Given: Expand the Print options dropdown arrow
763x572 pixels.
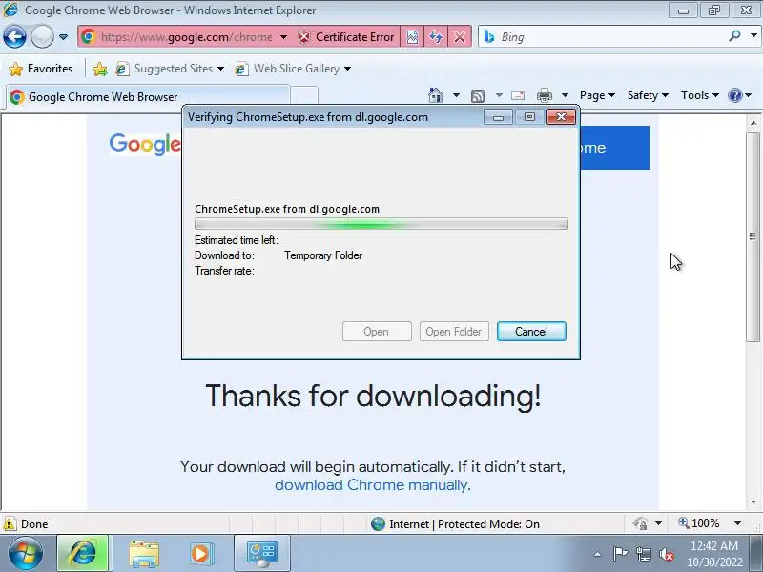Looking at the screenshot, I should [565, 95].
